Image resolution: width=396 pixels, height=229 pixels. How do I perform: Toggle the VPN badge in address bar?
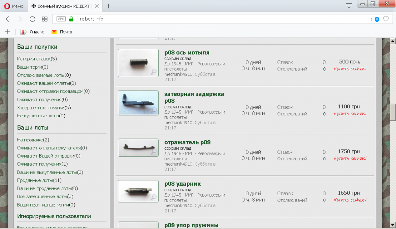(61, 19)
